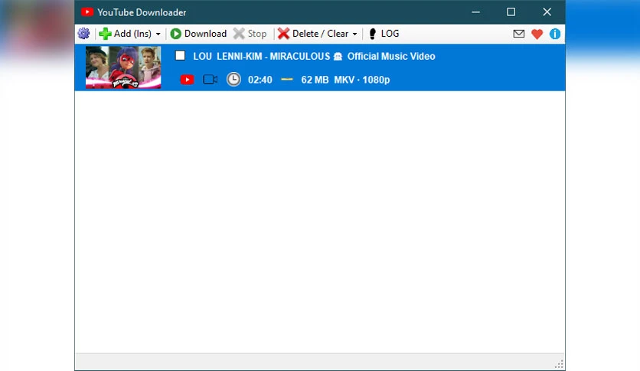640x371 pixels.
Task: Open the blue info icon
Action: click(x=555, y=34)
